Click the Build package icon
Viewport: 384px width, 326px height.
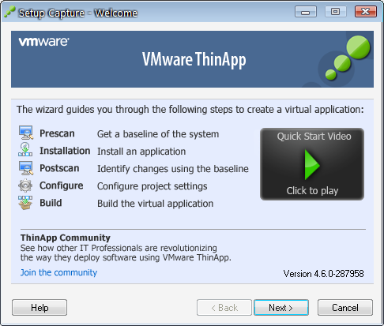coord(25,203)
